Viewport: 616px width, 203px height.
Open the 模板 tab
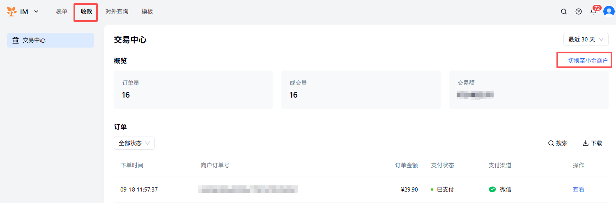click(x=147, y=11)
